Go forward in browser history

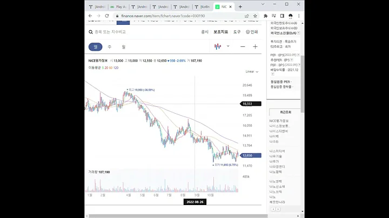[x=98, y=16]
